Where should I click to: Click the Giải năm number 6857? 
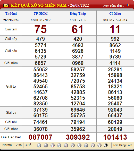(40, 63)
